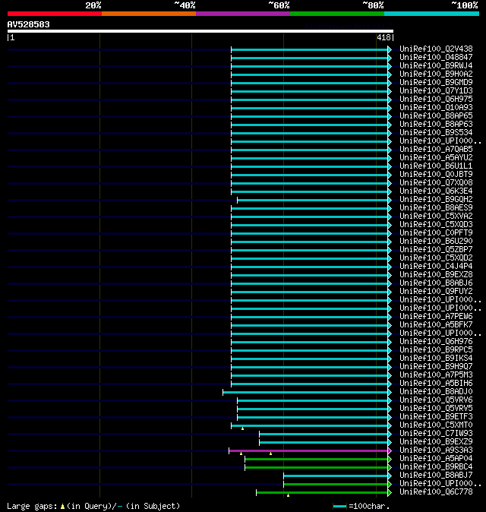This screenshot has width=486, height=512.
Task: Select the UniRef100_A5AYU2 label
Action: [x=436, y=158]
